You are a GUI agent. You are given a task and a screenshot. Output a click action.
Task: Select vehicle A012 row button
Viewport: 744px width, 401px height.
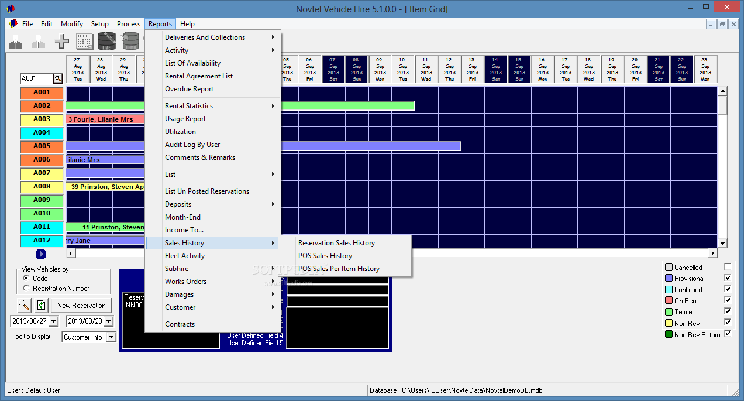[42, 241]
